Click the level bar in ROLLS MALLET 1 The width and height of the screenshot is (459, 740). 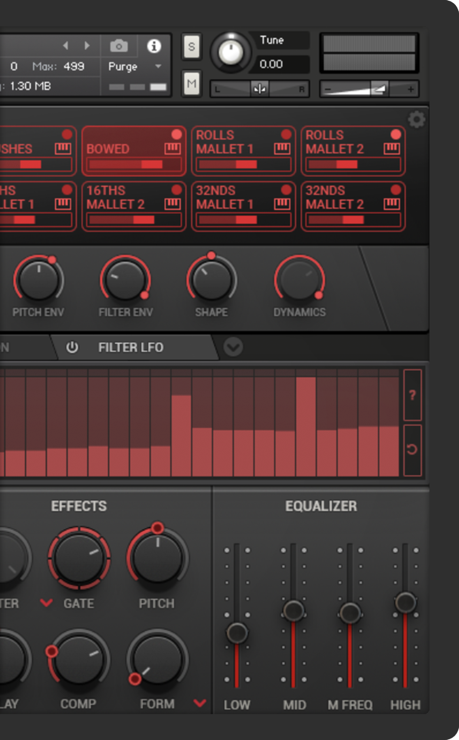pos(244,165)
